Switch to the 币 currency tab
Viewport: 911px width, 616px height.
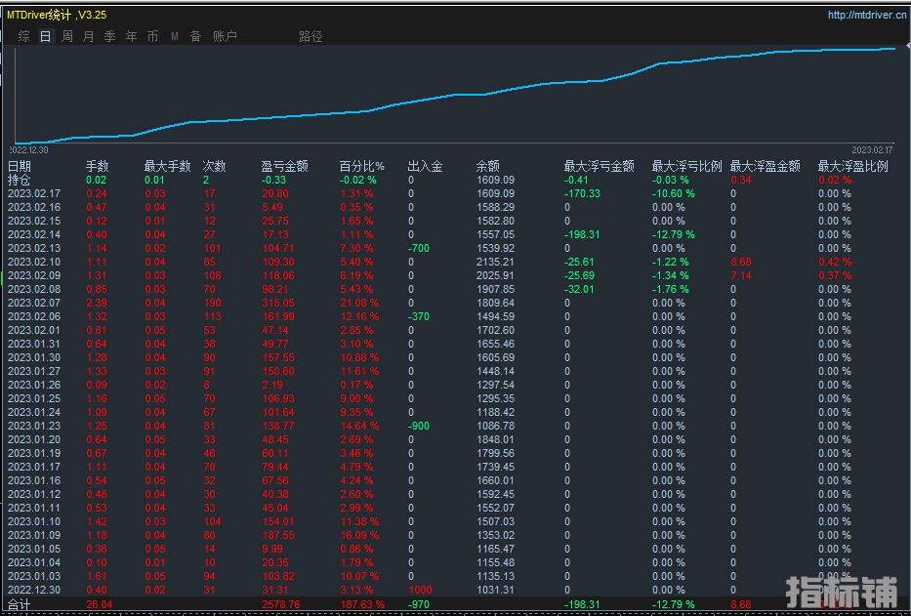(152, 36)
